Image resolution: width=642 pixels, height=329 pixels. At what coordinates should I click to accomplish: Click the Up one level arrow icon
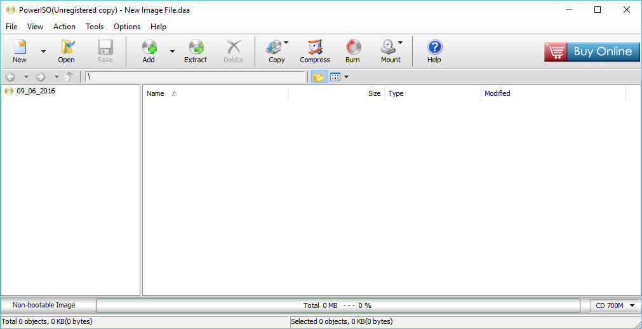(70, 77)
